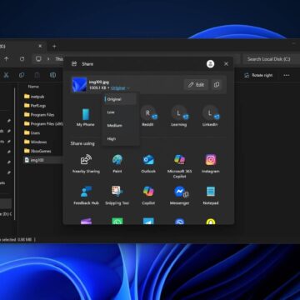Share using Snipping Tool

click(x=117, y=196)
